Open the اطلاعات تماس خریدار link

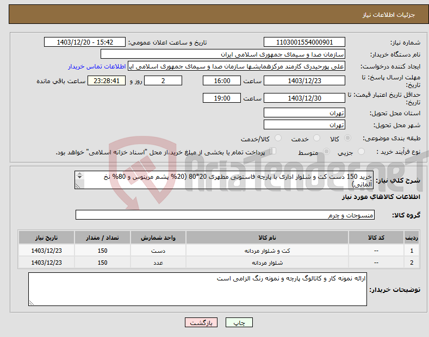tap(97, 66)
